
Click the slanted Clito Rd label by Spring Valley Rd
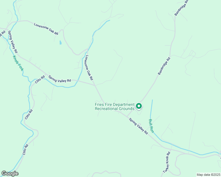coord(40,79)
